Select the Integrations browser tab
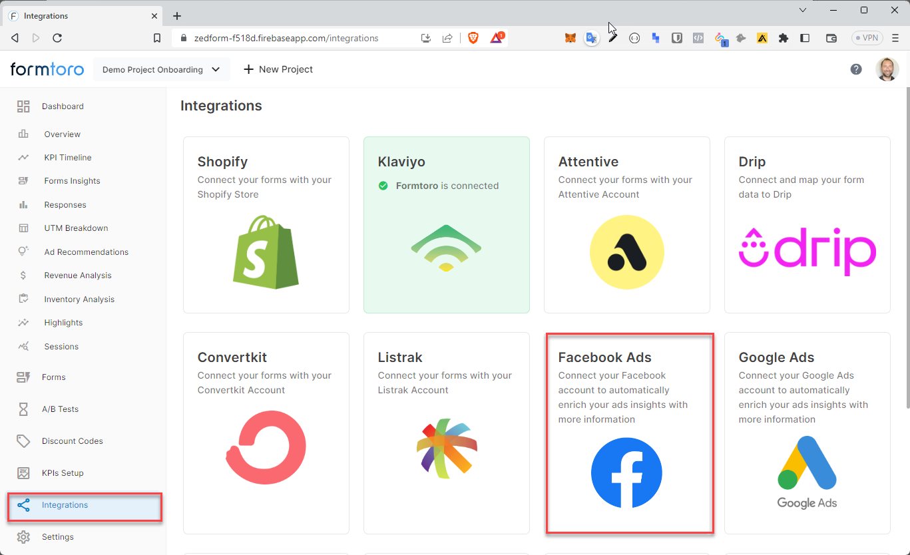 tap(83, 15)
